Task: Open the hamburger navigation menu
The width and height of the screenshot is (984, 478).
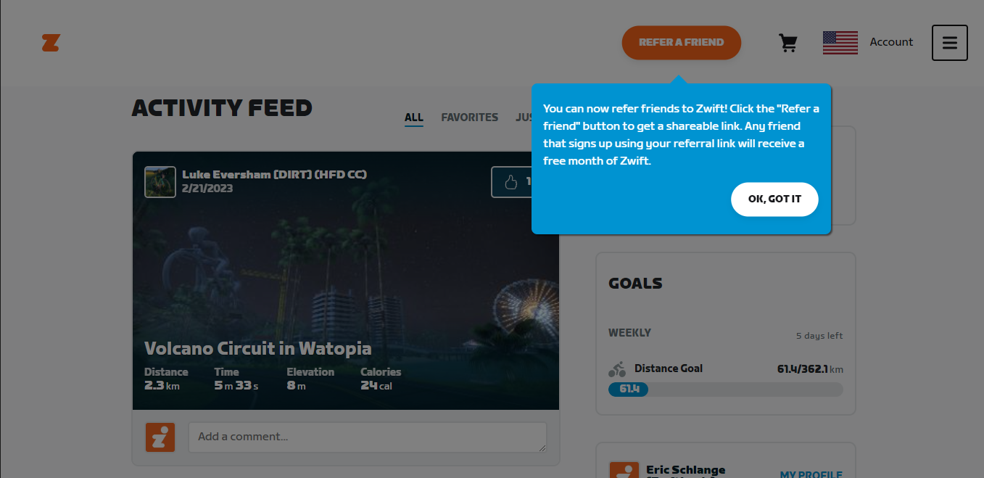Action: [x=950, y=43]
